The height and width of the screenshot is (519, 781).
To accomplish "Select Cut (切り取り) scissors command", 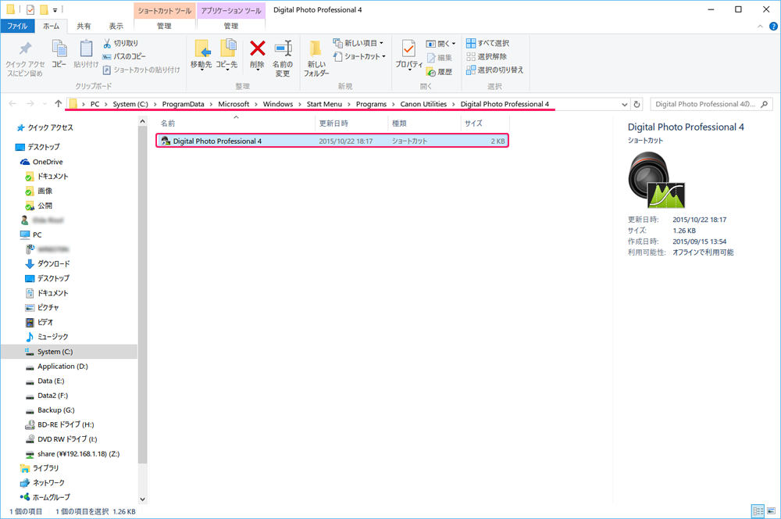I will click(x=120, y=43).
